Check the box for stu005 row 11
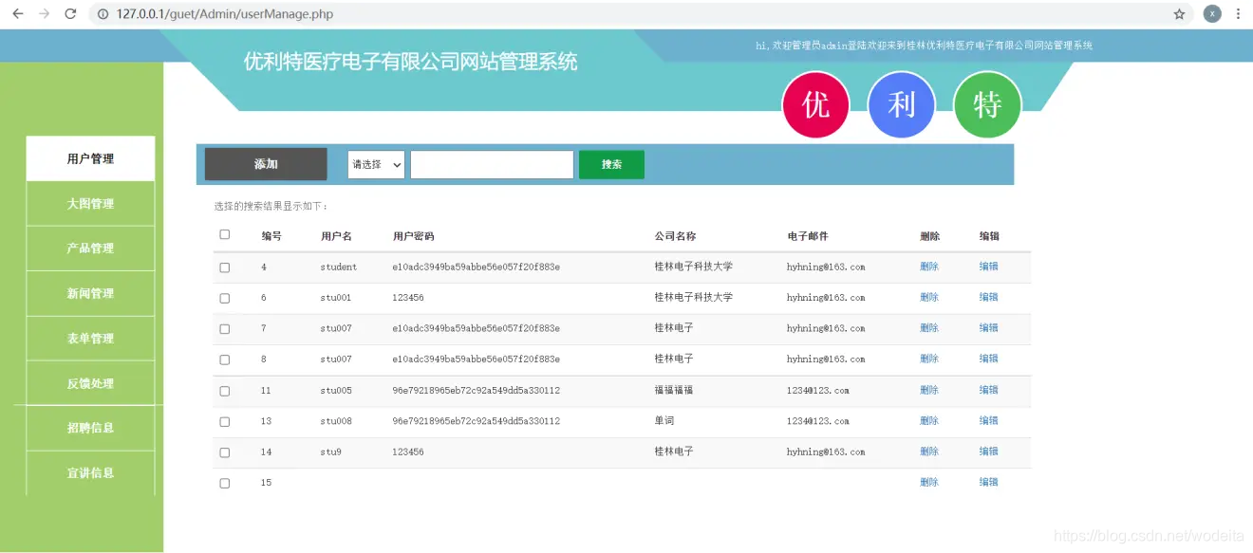This screenshot has height=553, width=1253. point(225,391)
